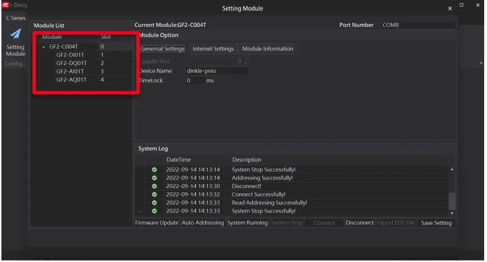Click green check icon beside Addressing Successfully
487x262 pixels.
point(154,178)
